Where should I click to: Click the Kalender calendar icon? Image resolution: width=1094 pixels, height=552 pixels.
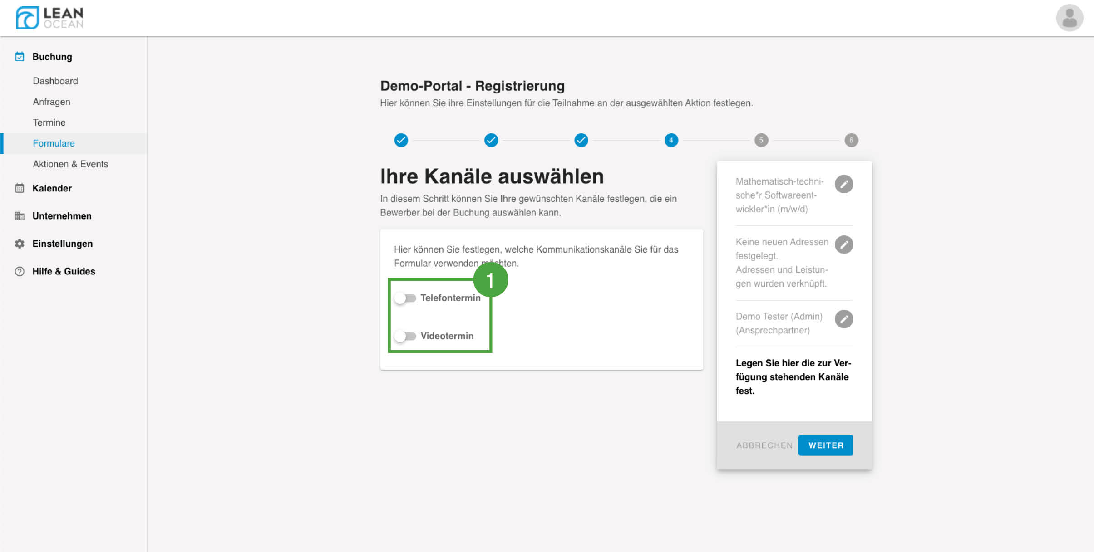point(20,188)
